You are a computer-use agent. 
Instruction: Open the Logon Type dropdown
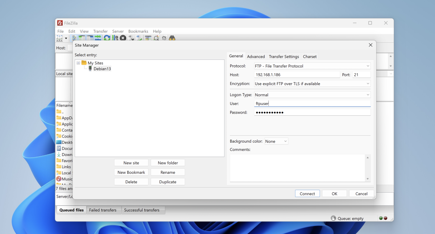[312, 95]
